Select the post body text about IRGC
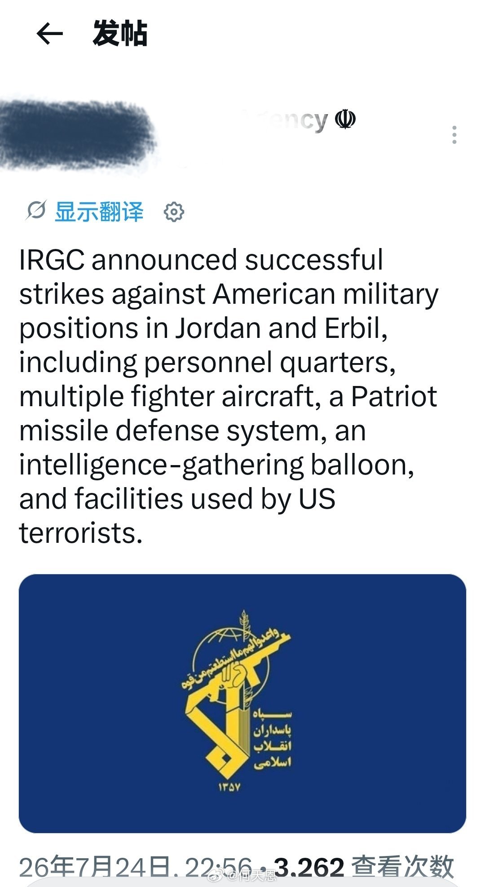The height and width of the screenshot is (887, 485). pyautogui.click(x=229, y=396)
